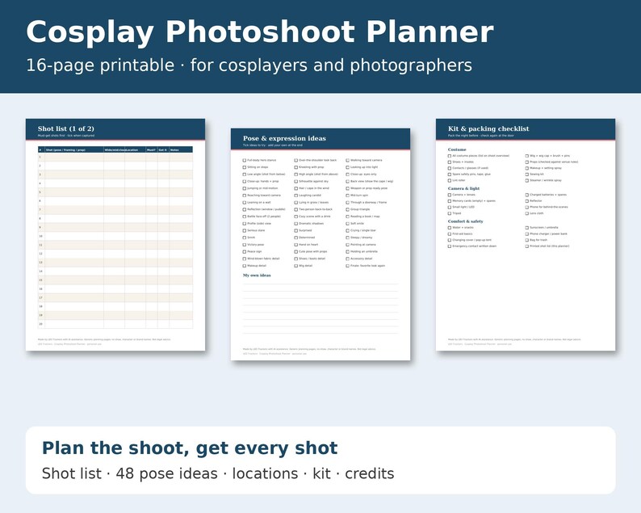Tick the 'Full-body hero stance' checkbox
This screenshot has width=641, height=513.
[245, 161]
